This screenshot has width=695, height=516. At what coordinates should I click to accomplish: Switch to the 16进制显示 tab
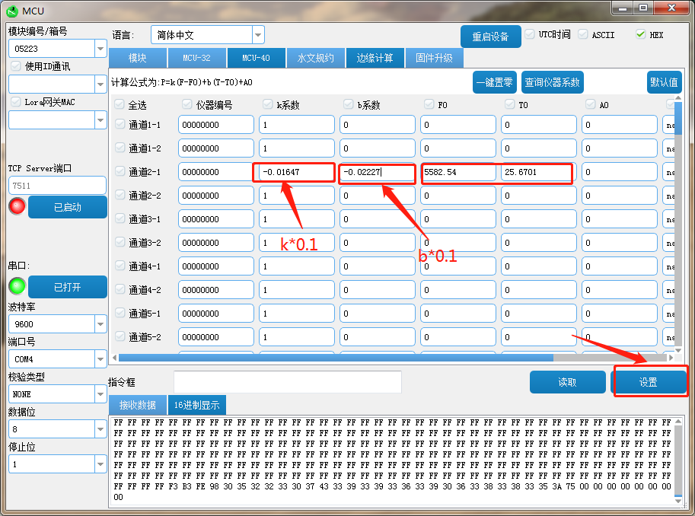click(196, 405)
